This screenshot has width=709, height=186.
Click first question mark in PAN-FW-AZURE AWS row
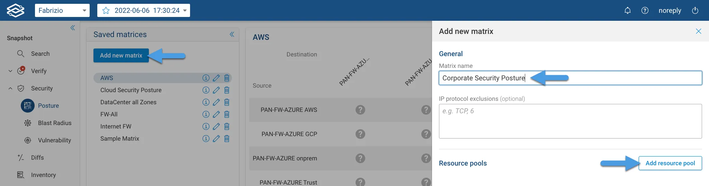[x=360, y=110]
